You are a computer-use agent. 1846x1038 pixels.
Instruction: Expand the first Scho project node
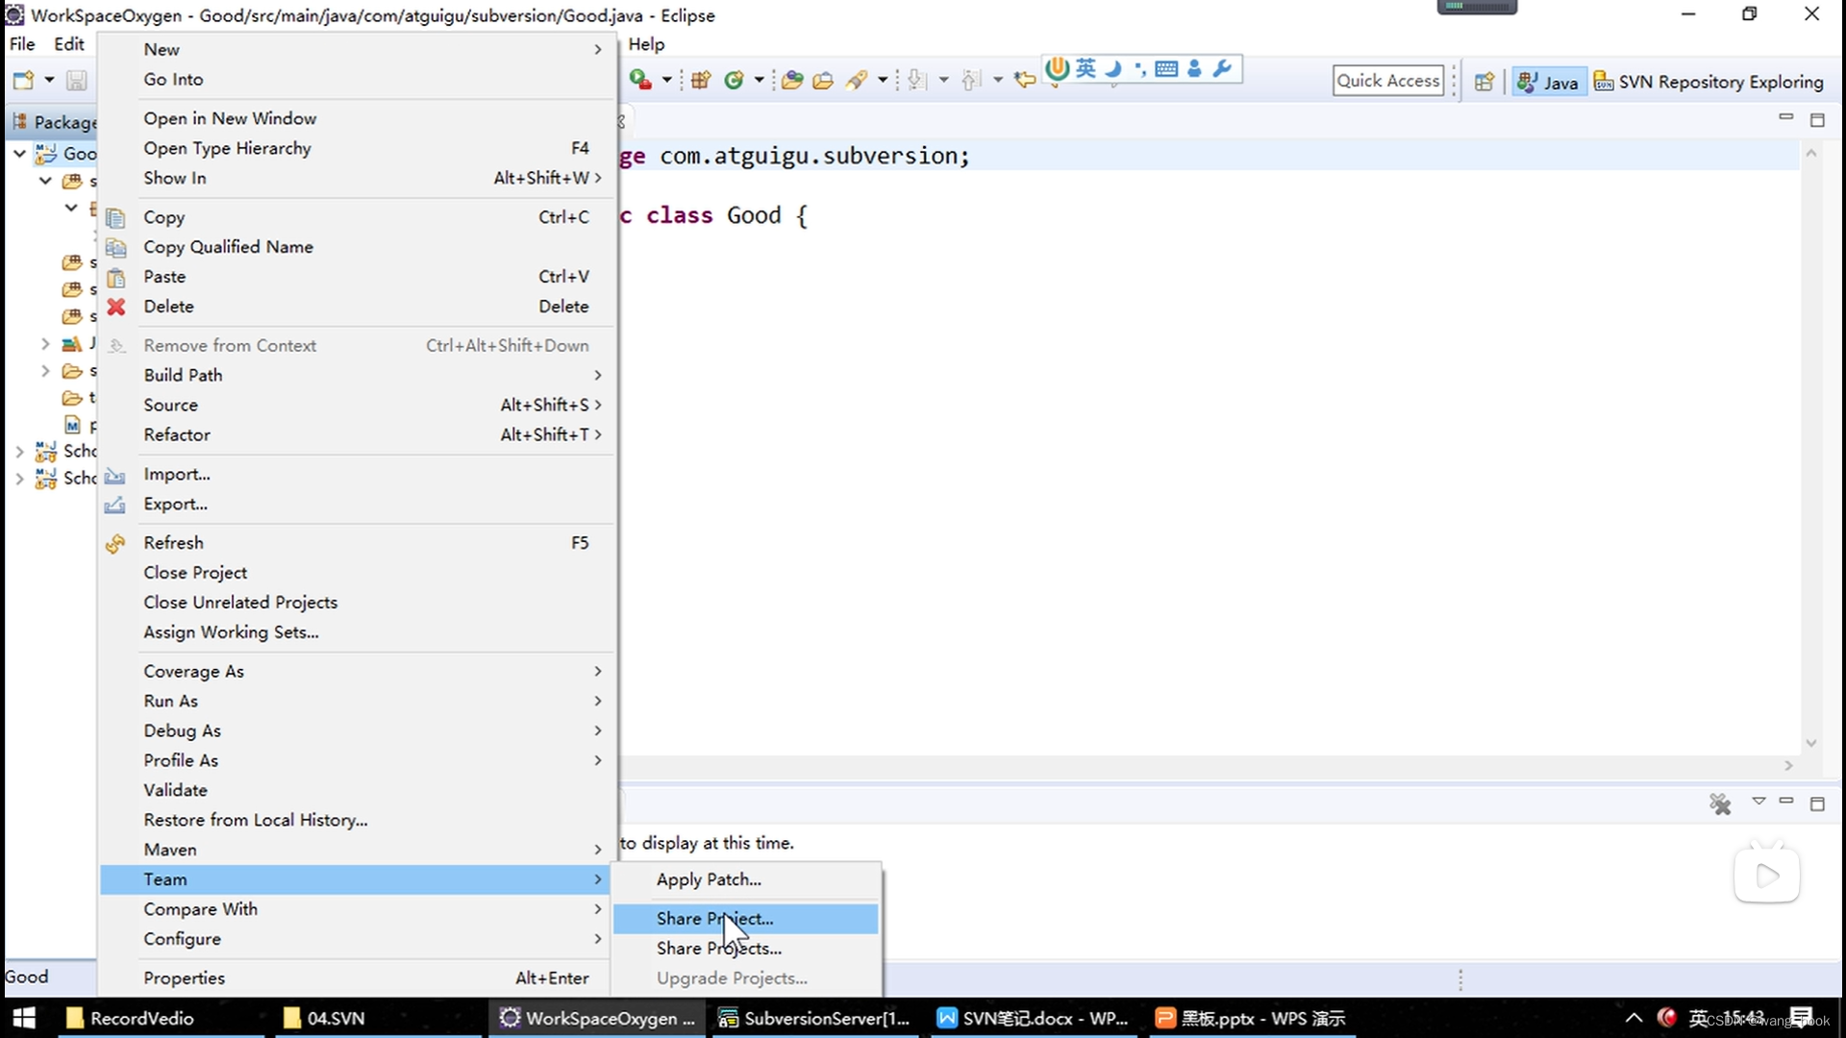point(19,451)
